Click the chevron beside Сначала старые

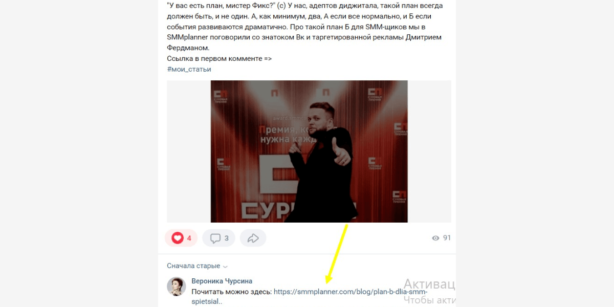(226, 267)
